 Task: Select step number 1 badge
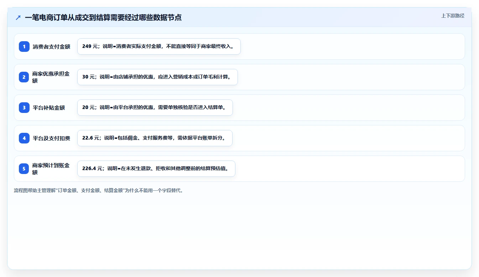pyautogui.click(x=24, y=47)
